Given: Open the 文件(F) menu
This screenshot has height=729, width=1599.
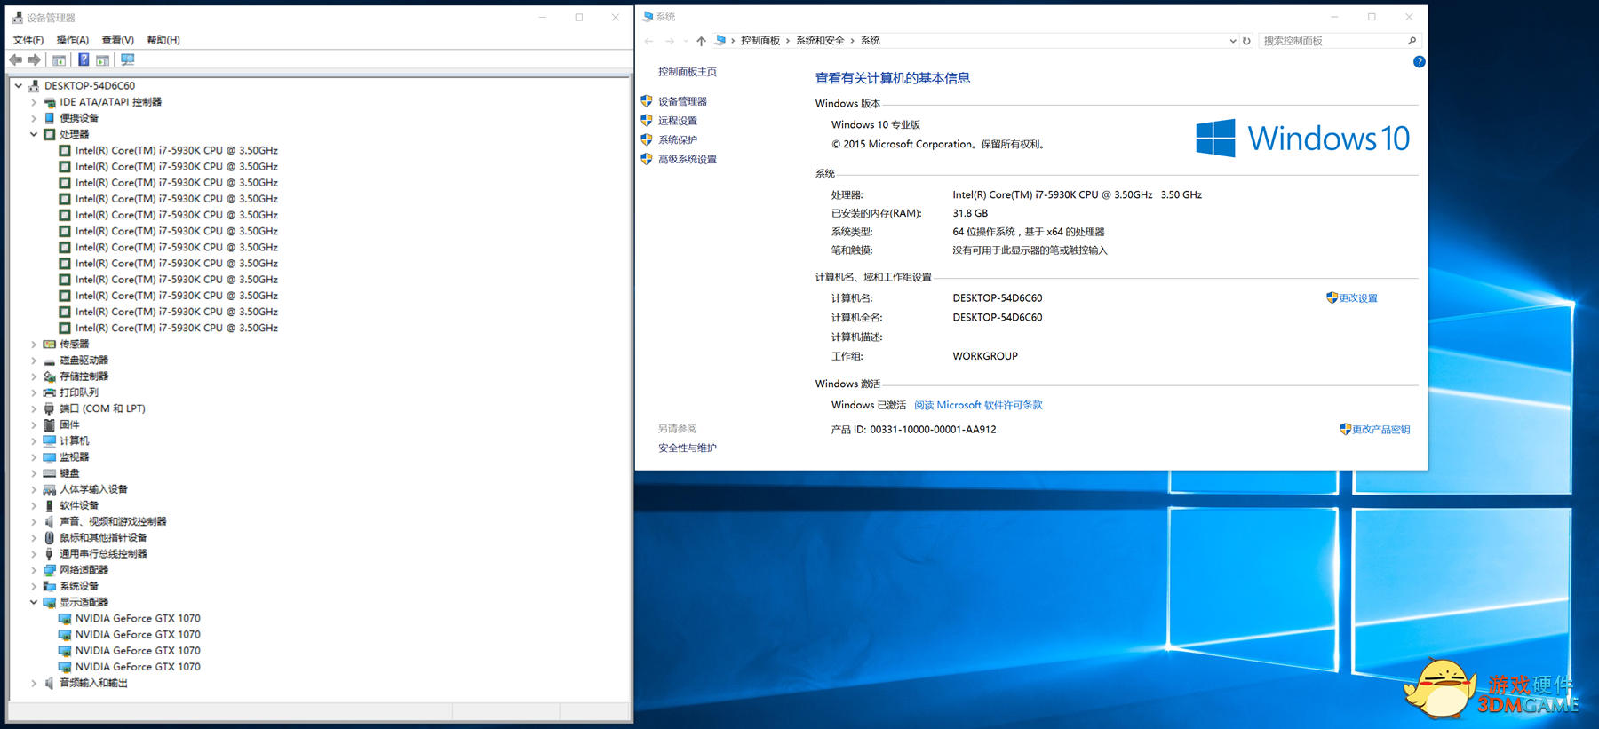Looking at the screenshot, I should tap(28, 40).
